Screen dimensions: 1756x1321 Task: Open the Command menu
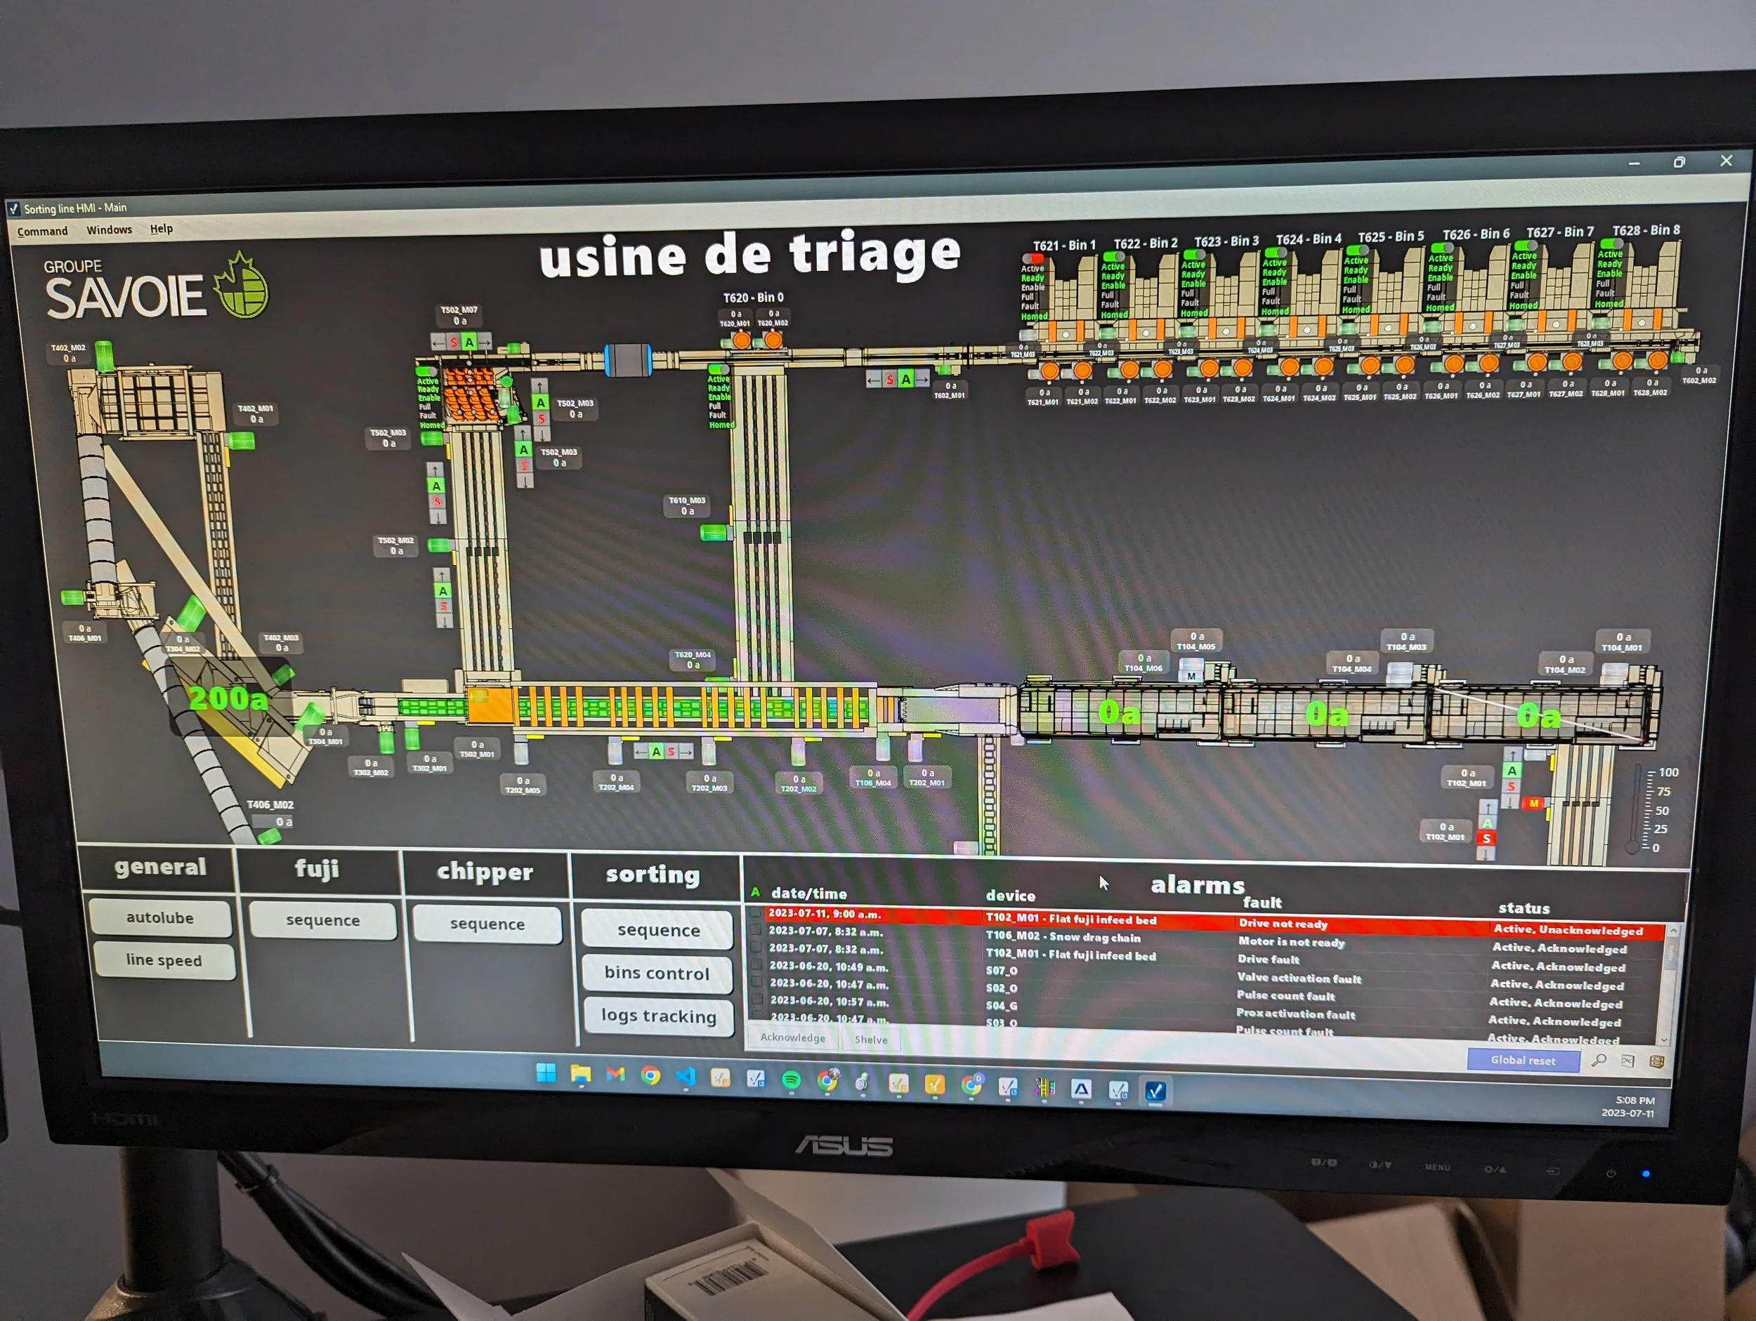click(42, 231)
